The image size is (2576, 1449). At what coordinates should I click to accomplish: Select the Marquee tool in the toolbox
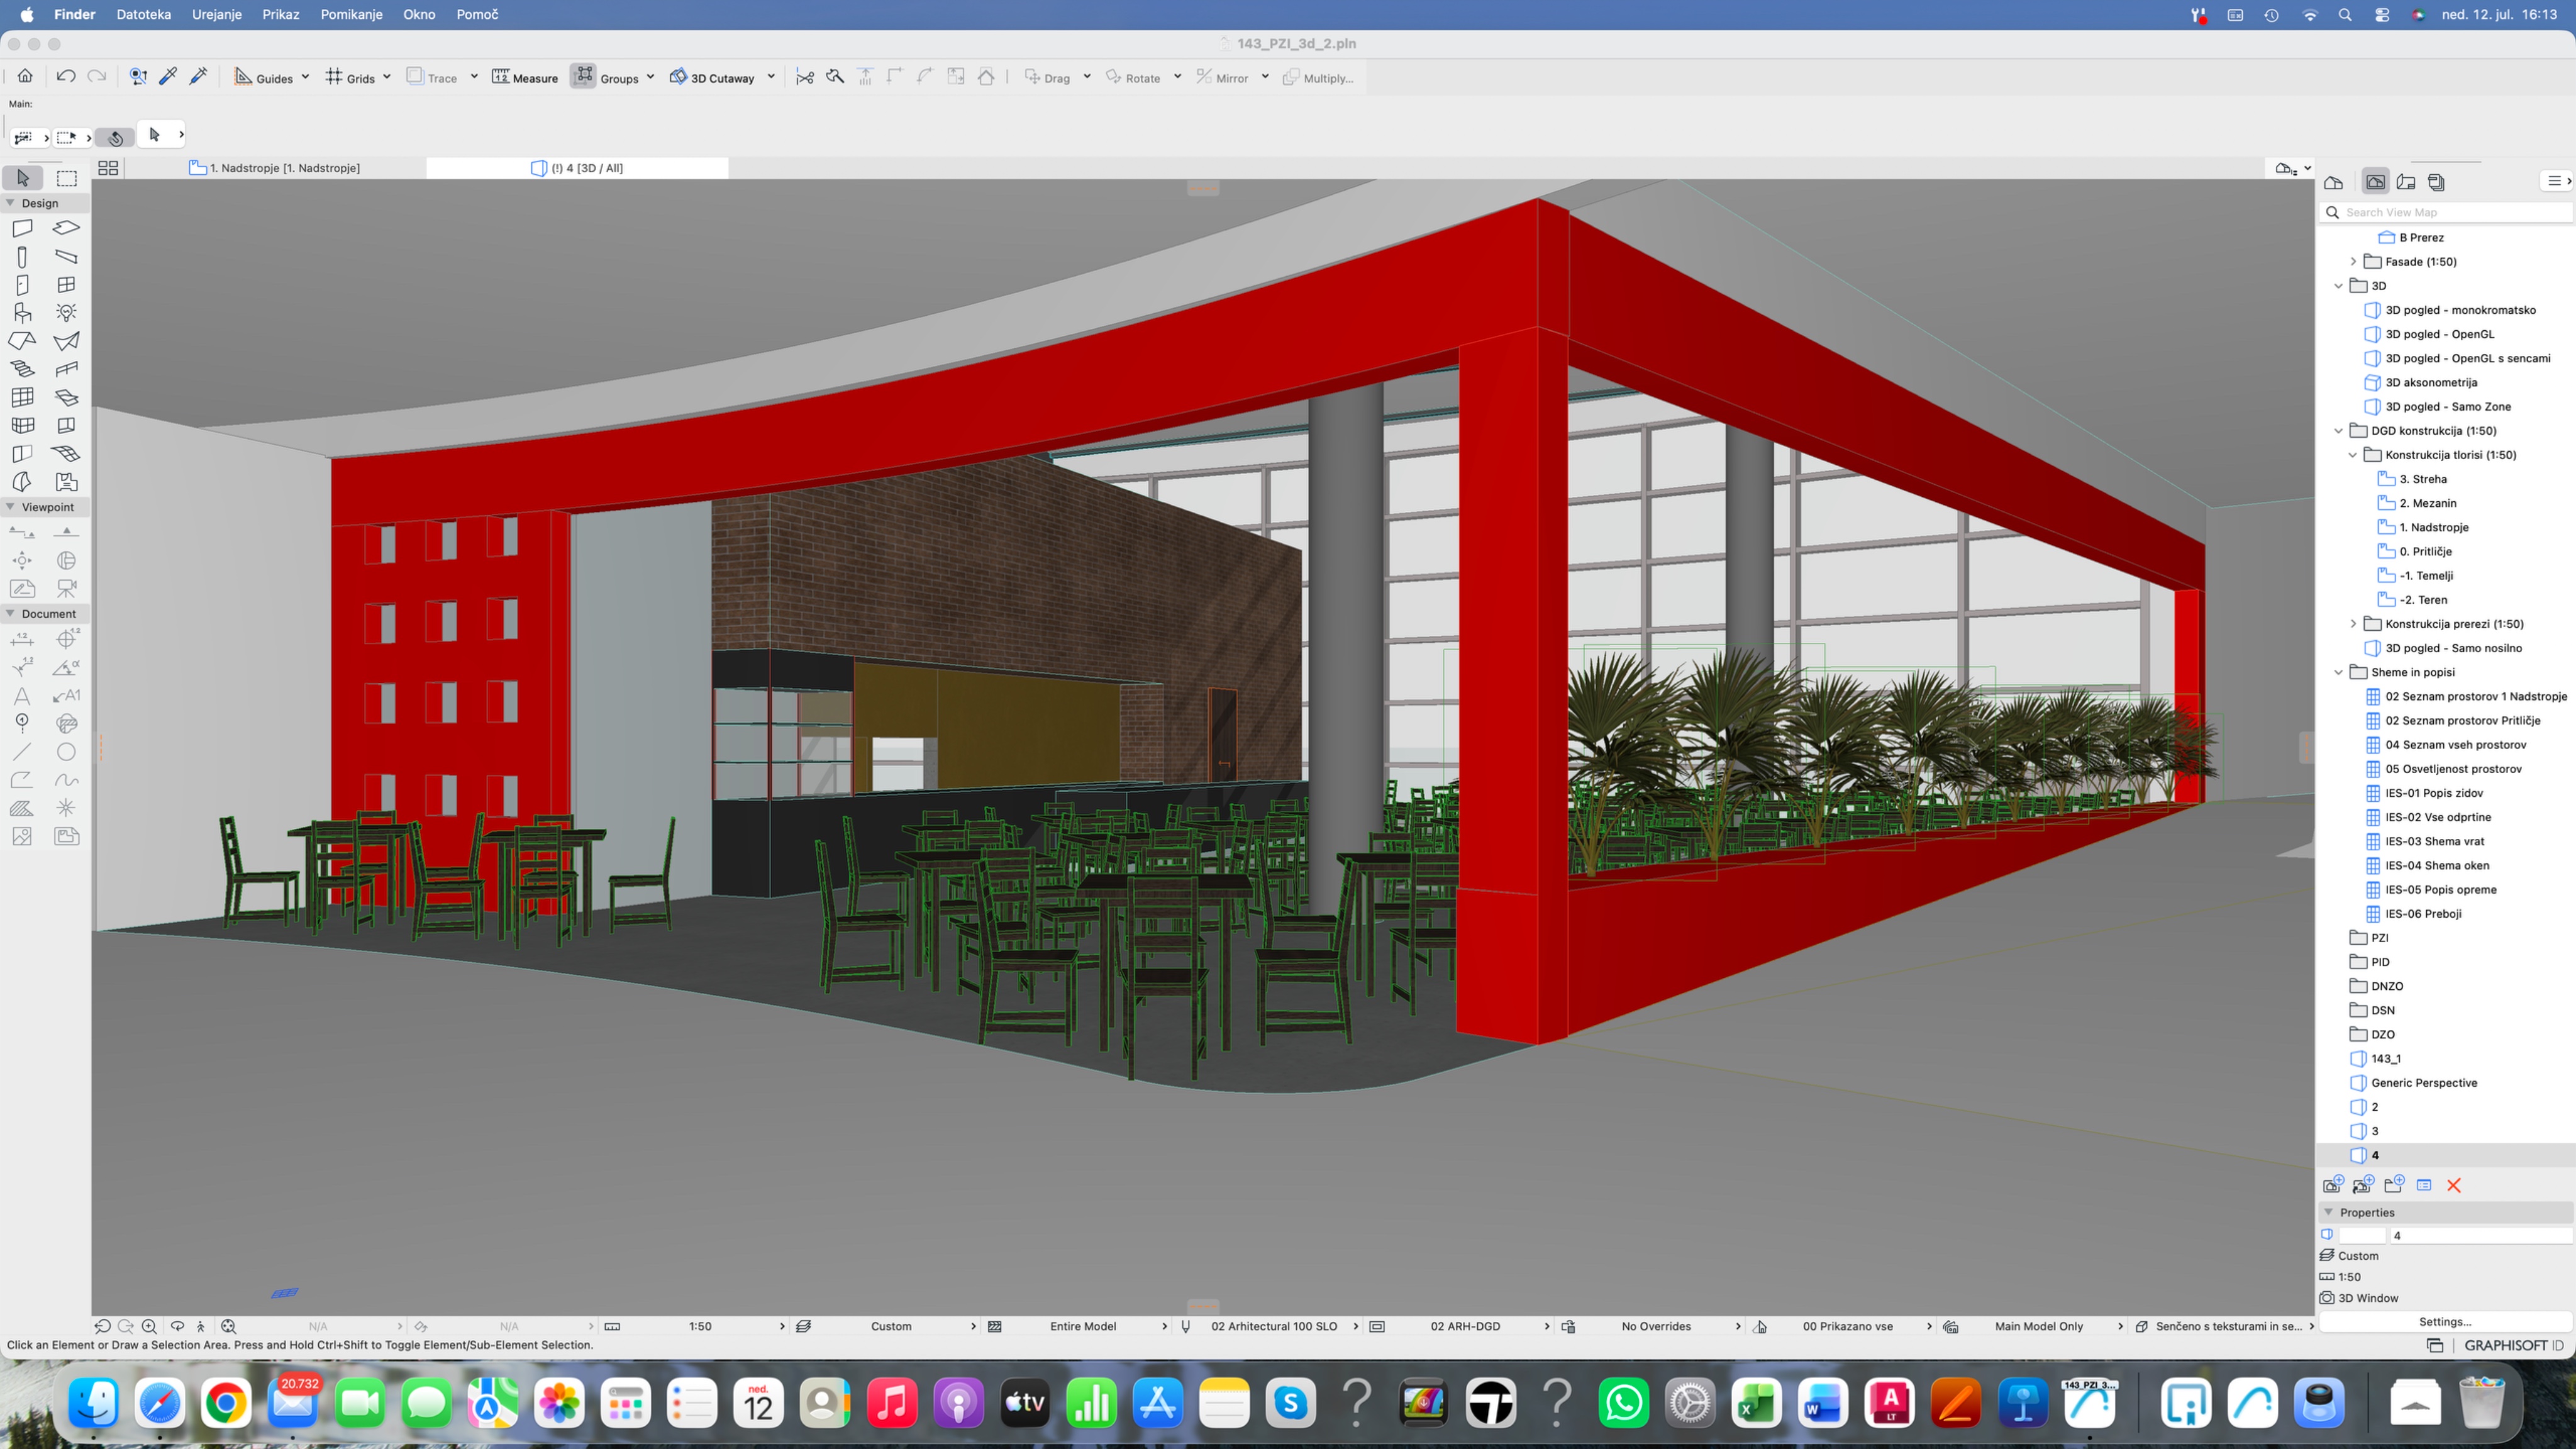(x=67, y=178)
